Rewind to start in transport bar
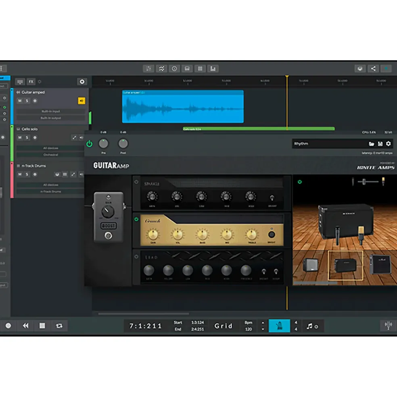The width and height of the screenshot is (397, 397). point(25,326)
